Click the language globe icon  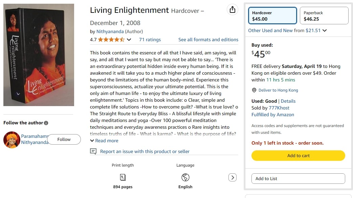tap(185, 177)
